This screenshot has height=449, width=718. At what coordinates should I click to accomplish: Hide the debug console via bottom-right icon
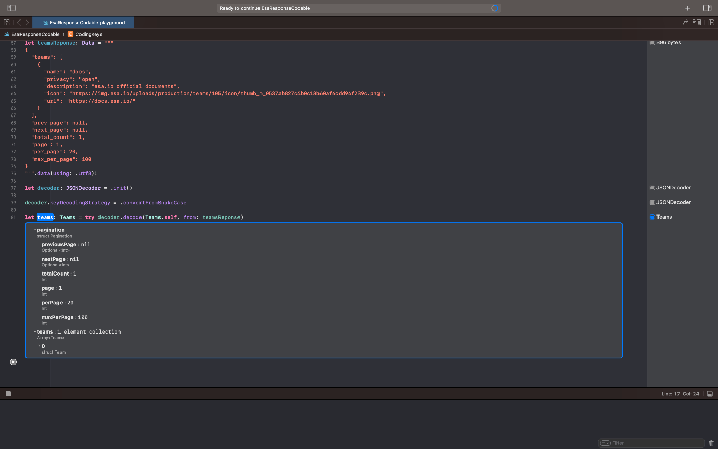pyautogui.click(x=710, y=393)
